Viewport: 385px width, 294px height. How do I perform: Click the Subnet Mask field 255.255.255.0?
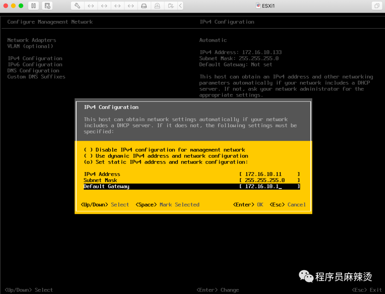coord(269,180)
